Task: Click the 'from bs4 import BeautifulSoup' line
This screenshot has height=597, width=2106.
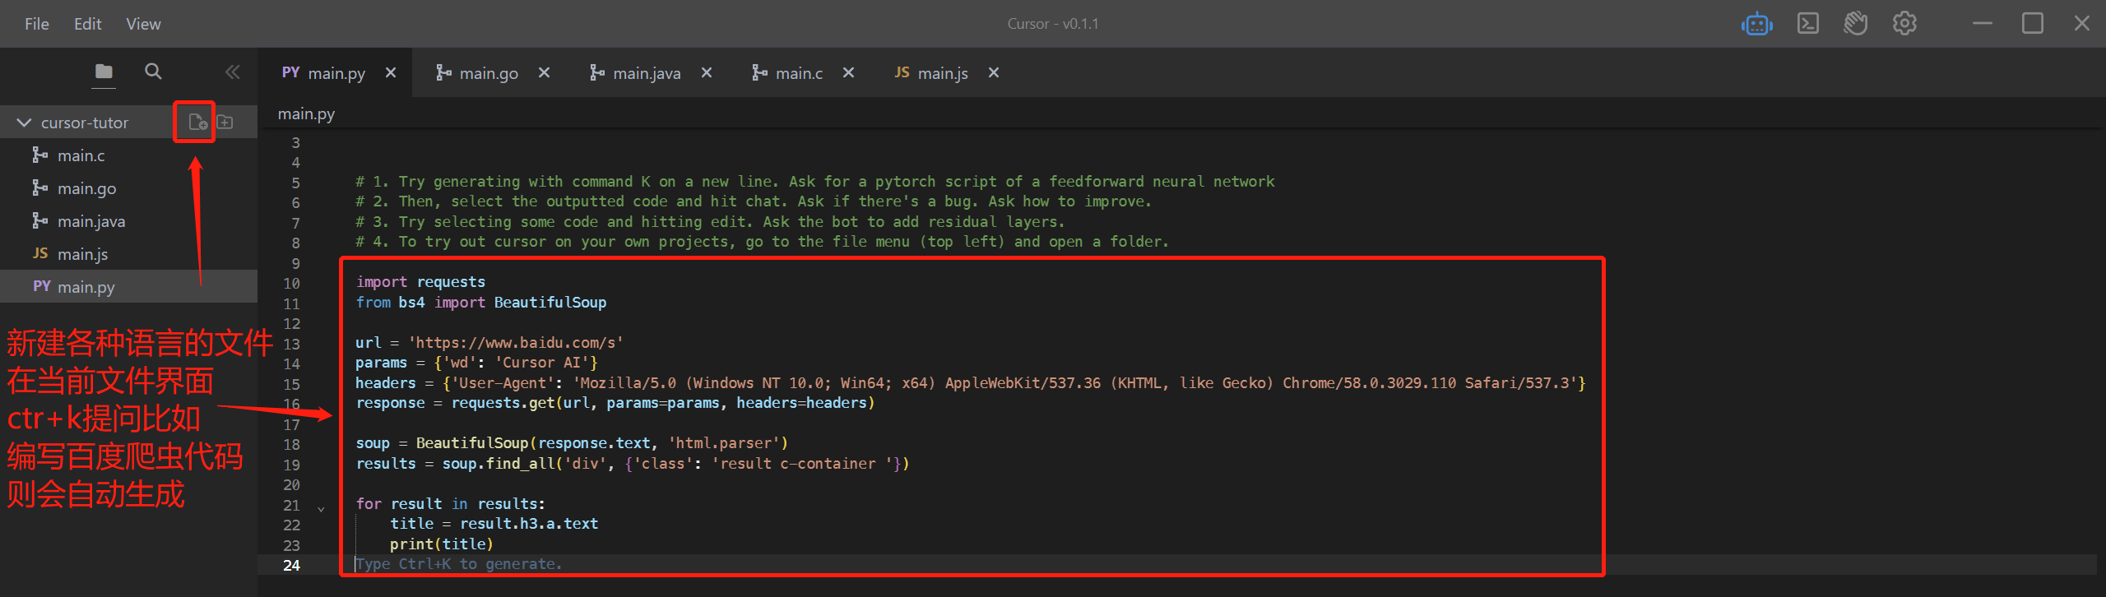Action: (x=480, y=303)
